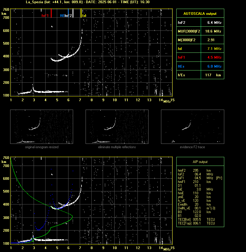This screenshot has height=252, width=246.
Task: Select the Ewidth 20 km row
Action: point(194,204)
